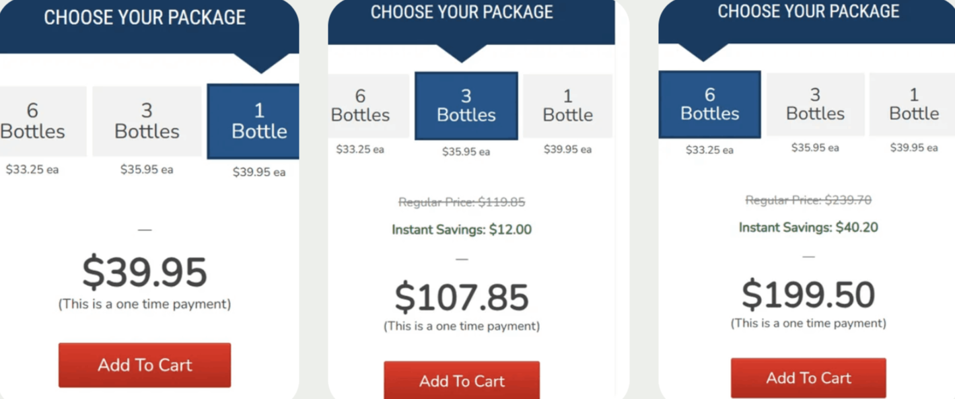Click the highlighted 3 Bottles tab
This screenshot has width=955, height=399.
(x=466, y=106)
